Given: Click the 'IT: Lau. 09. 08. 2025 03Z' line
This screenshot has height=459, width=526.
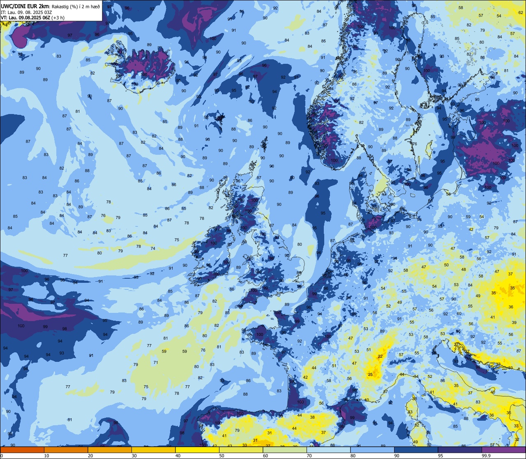Looking at the screenshot, I should tap(27, 12).
